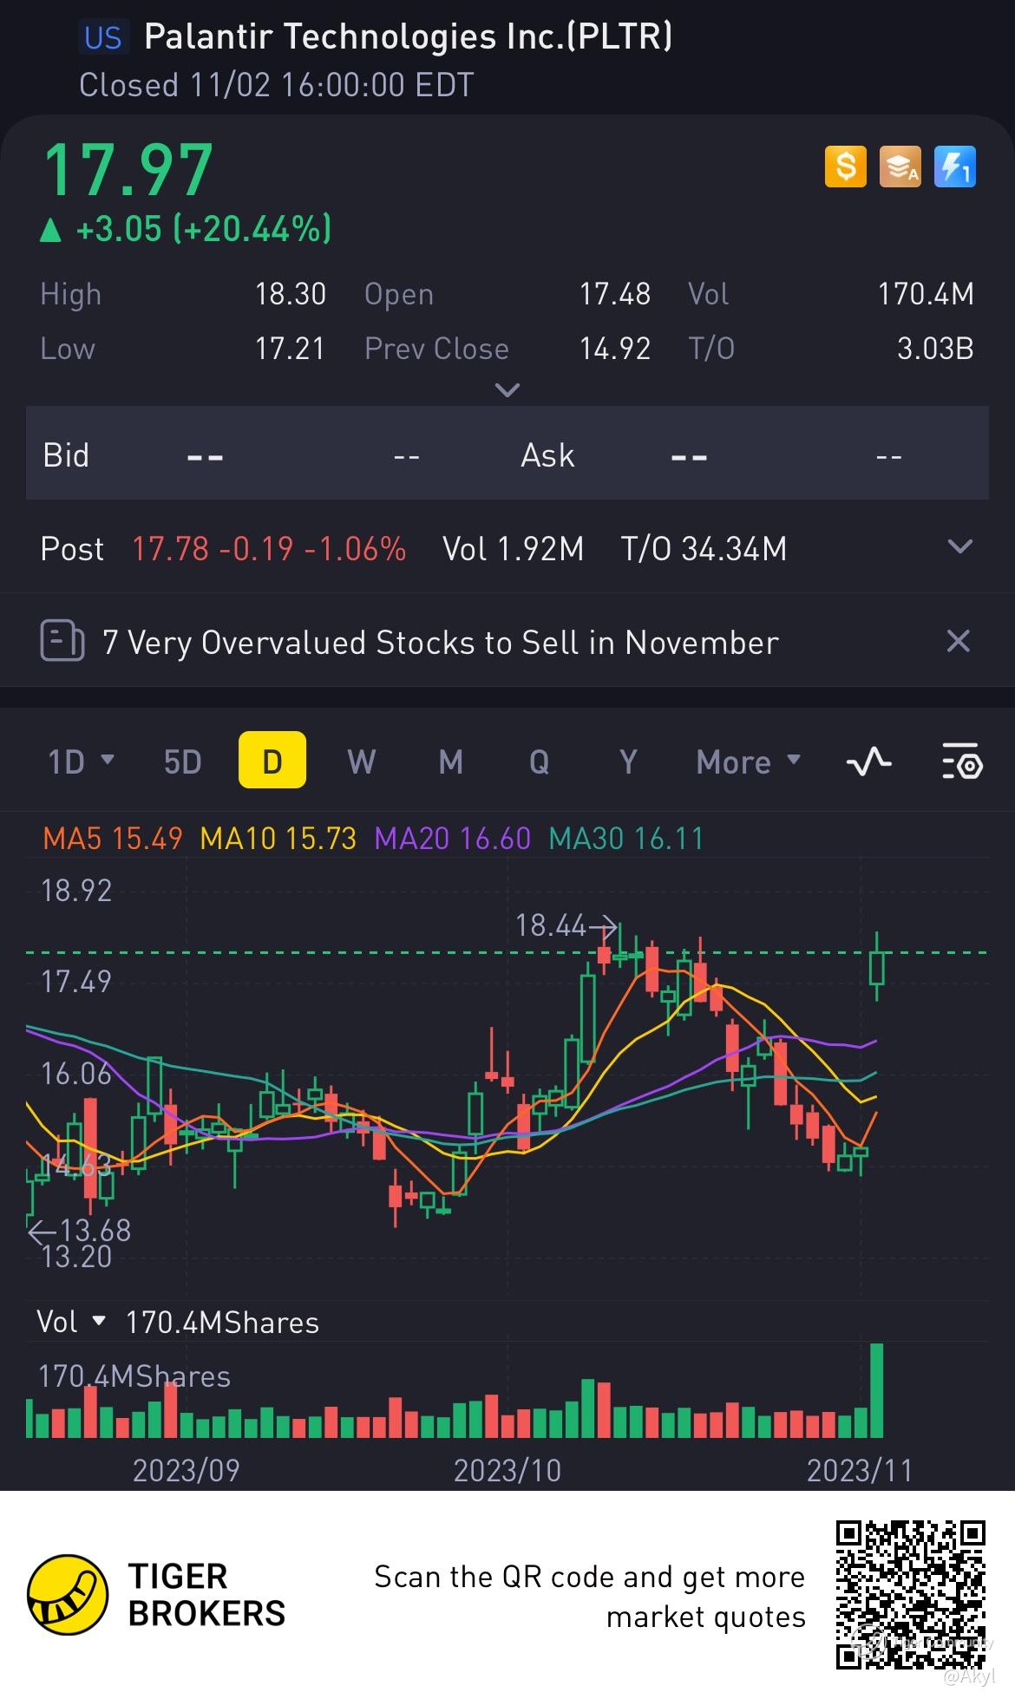The width and height of the screenshot is (1015, 1699).
Task: Switch to the Y yearly chart tab
Action: (628, 761)
